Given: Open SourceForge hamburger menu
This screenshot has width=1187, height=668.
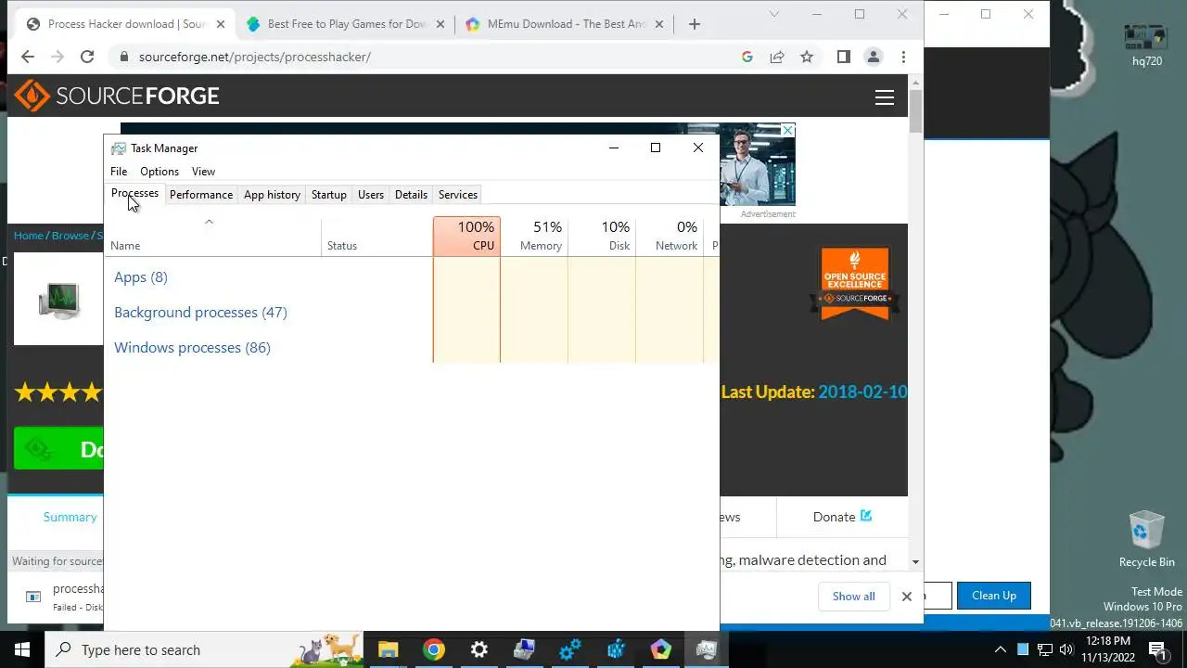Looking at the screenshot, I should click(885, 97).
